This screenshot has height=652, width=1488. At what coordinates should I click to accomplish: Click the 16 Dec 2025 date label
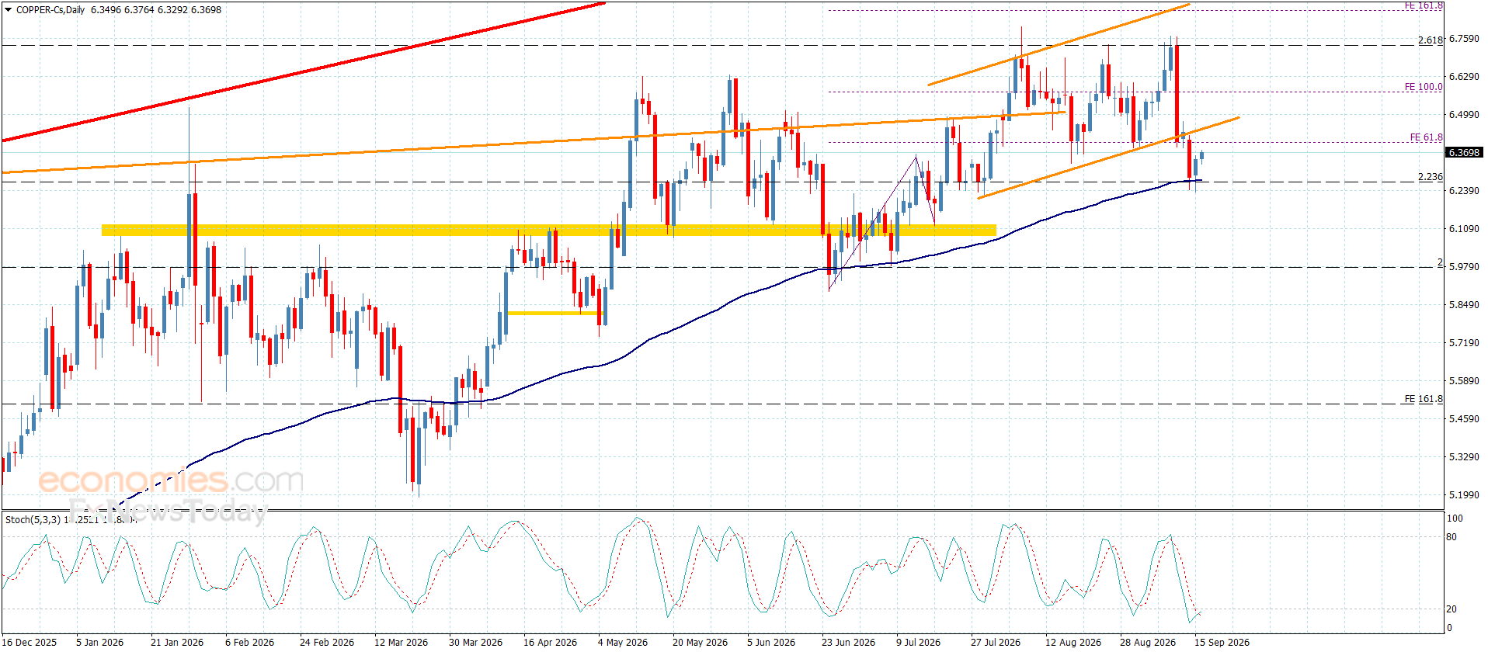29,643
